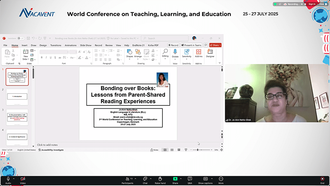The height and width of the screenshot is (186, 330).
Task: Click the red End meeting button
Action: pyautogui.click(x=322, y=179)
